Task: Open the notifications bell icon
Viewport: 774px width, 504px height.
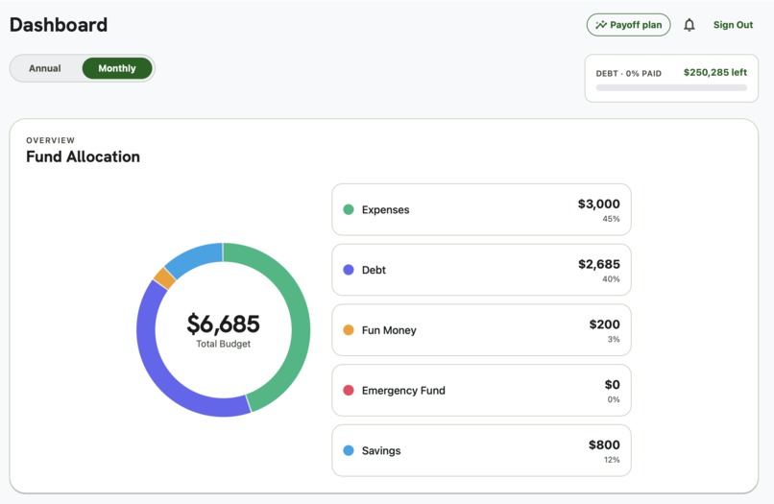Action: tap(689, 25)
